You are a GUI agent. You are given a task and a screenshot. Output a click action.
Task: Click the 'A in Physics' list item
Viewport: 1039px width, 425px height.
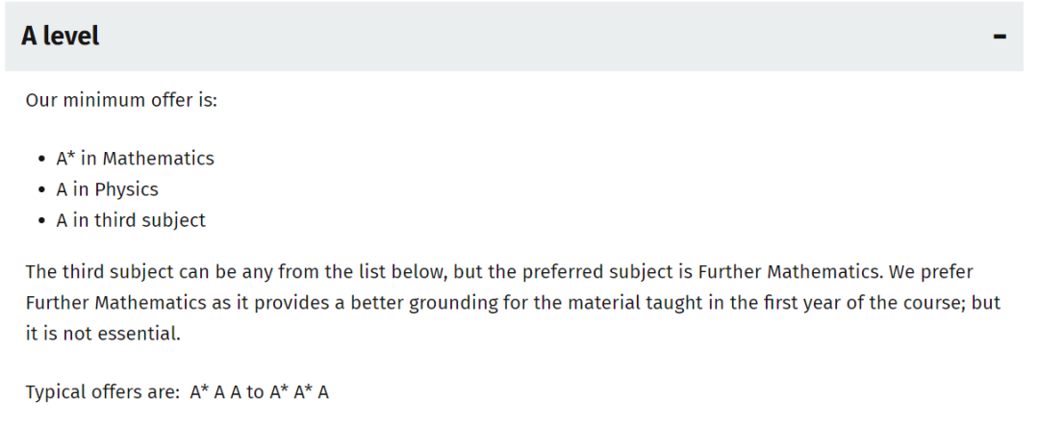pyautogui.click(x=107, y=189)
